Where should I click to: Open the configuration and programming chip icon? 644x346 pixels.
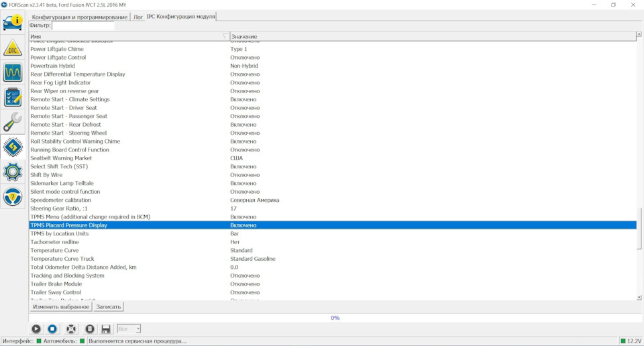(13, 147)
